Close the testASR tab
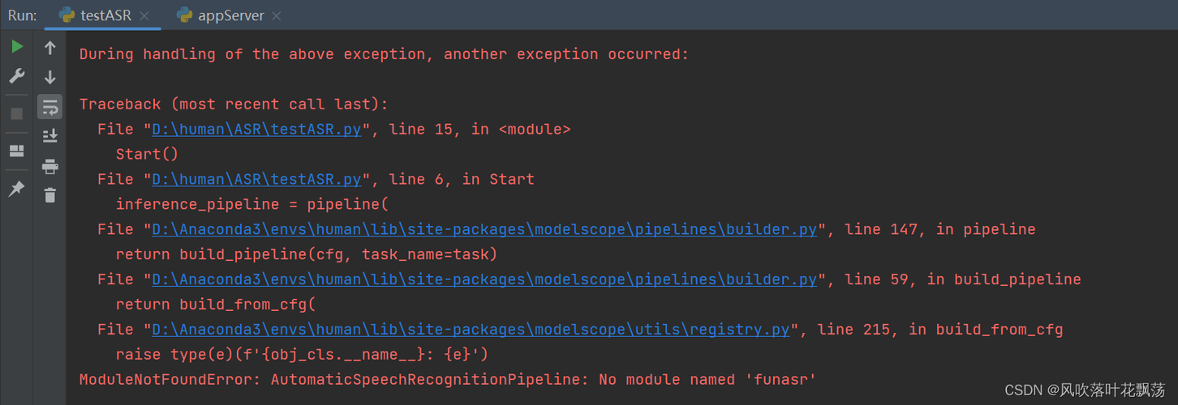 tap(144, 16)
